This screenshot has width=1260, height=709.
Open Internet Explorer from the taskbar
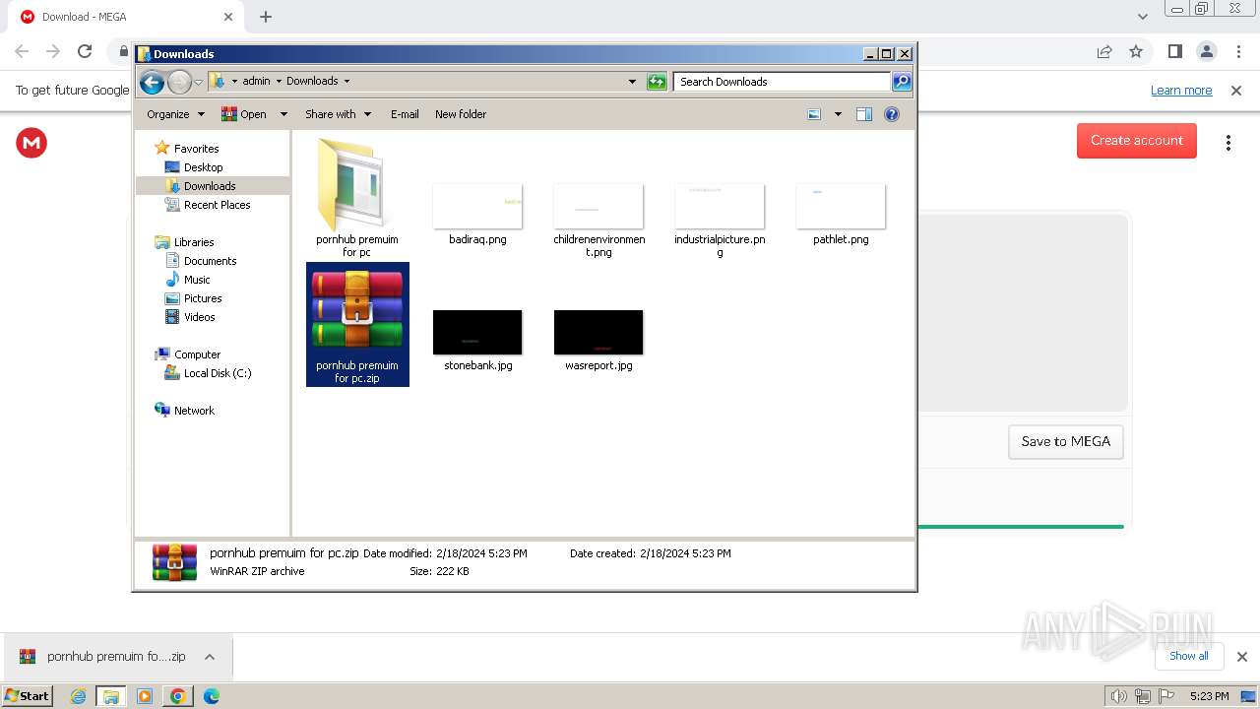click(79, 696)
